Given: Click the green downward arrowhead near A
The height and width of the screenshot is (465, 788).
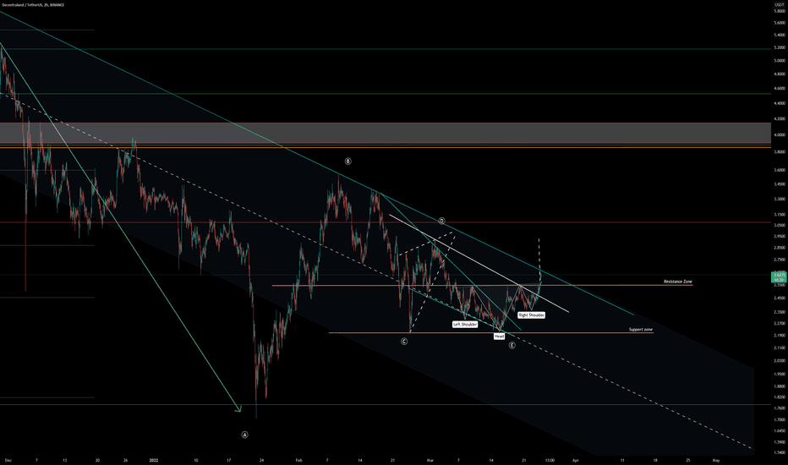Looking at the screenshot, I should [238, 409].
